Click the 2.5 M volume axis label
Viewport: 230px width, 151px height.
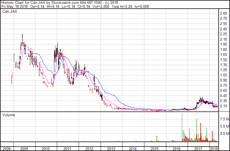pyautogui.click(x=224, y=134)
